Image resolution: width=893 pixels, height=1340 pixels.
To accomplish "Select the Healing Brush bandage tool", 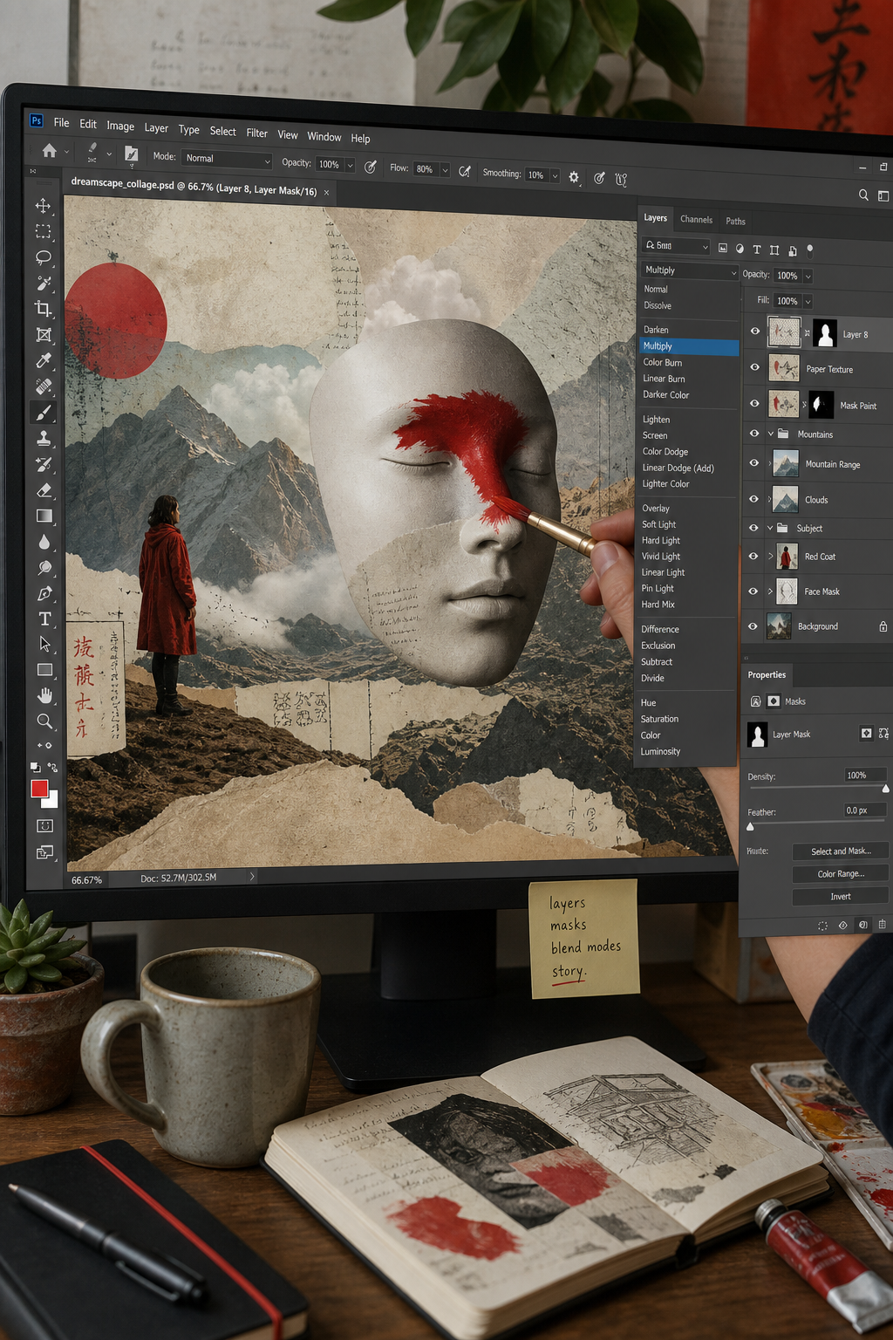I will pos(44,386).
